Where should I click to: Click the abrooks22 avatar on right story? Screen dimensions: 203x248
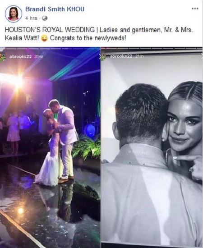tap(104, 57)
